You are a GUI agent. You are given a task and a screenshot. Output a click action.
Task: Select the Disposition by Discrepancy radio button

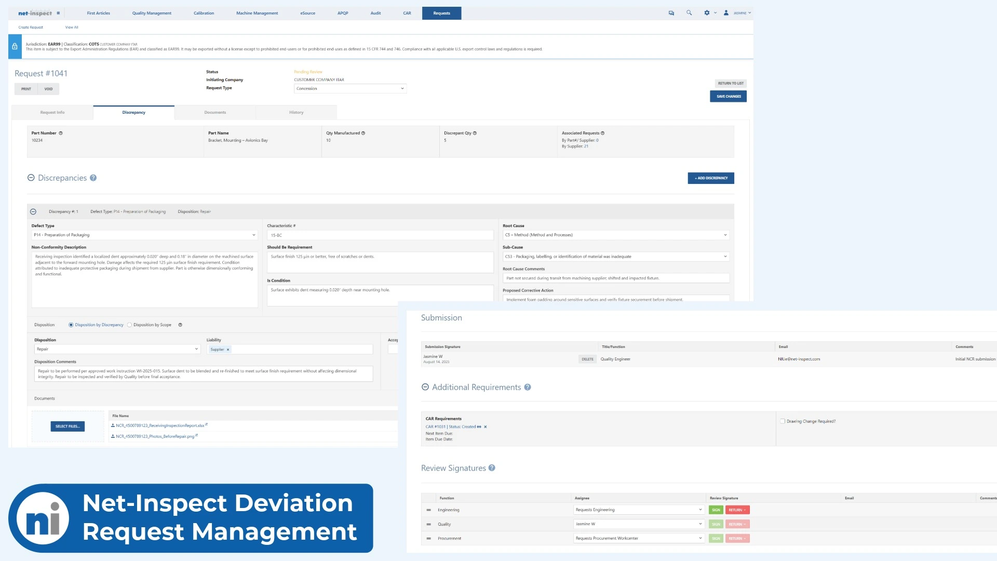(x=71, y=325)
